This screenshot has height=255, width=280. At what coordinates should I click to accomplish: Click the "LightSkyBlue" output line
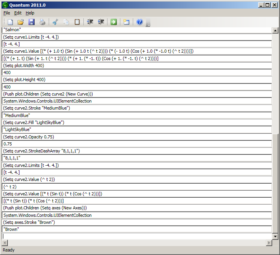[x=137, y=129]
